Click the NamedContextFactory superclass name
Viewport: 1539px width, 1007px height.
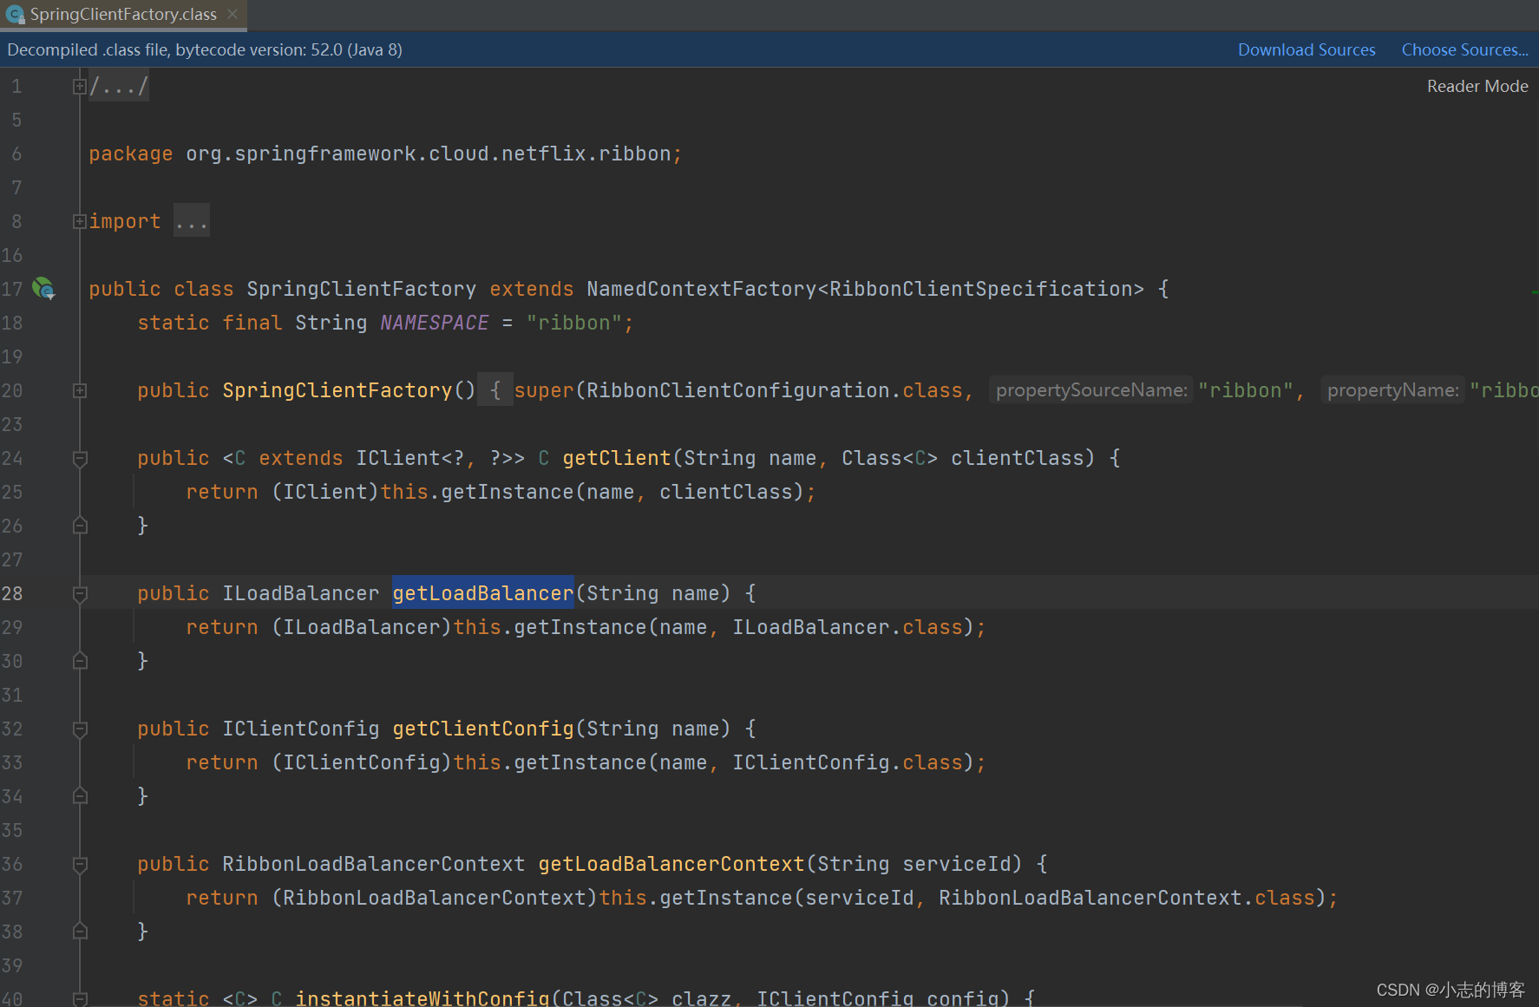tap(702, 289)
